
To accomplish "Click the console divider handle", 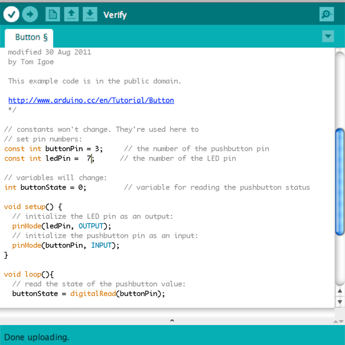I will point(172,321).
